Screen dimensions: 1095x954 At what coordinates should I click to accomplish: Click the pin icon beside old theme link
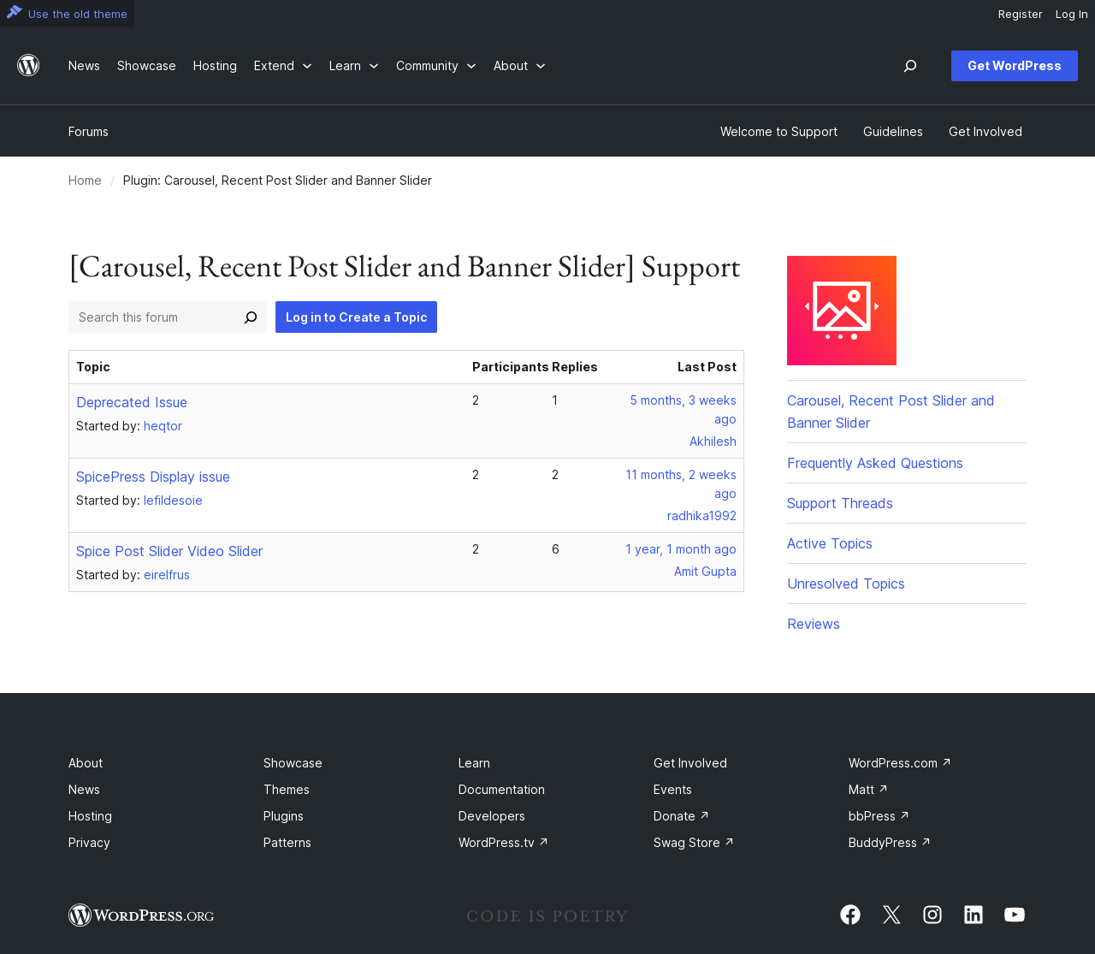(x=14, y=13)
